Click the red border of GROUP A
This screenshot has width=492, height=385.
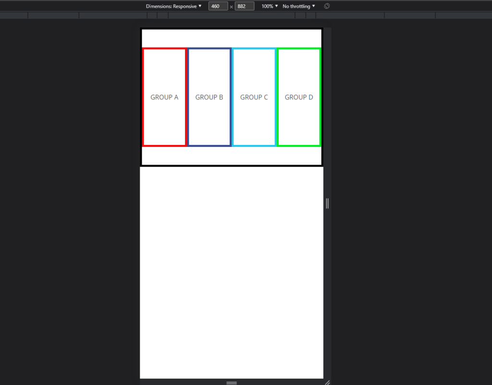144,96
